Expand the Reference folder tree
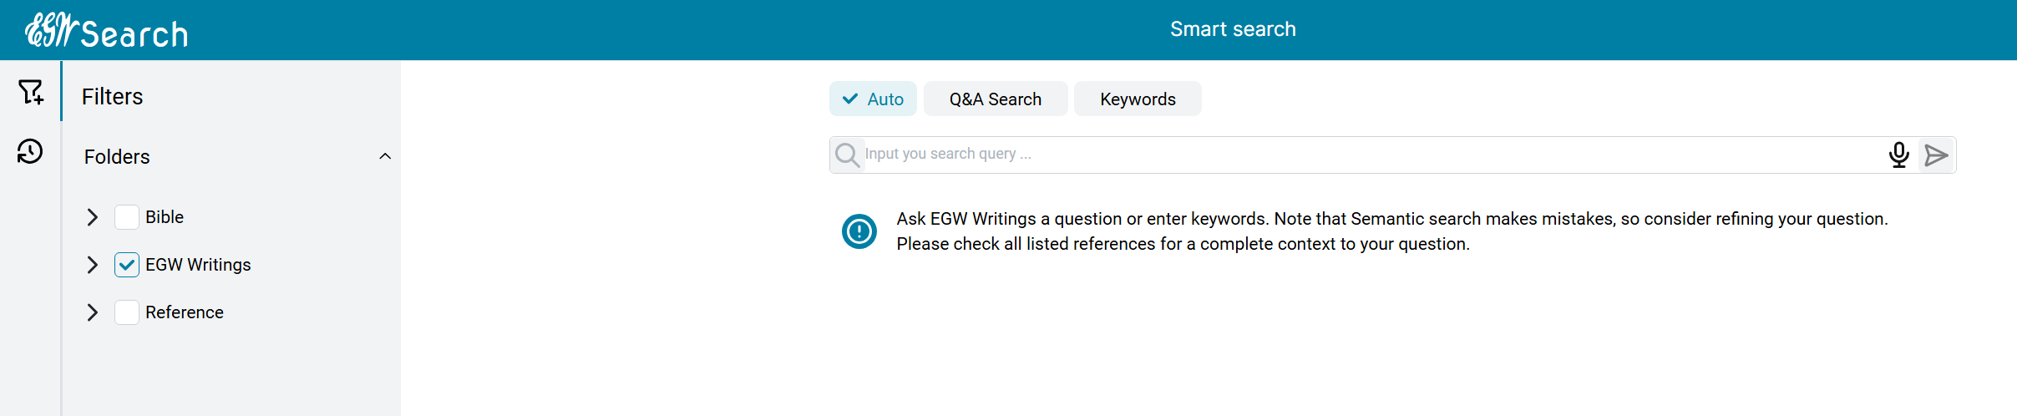Image resolution: width=2017 pixels, height=416 pixels. pos(93,312)
